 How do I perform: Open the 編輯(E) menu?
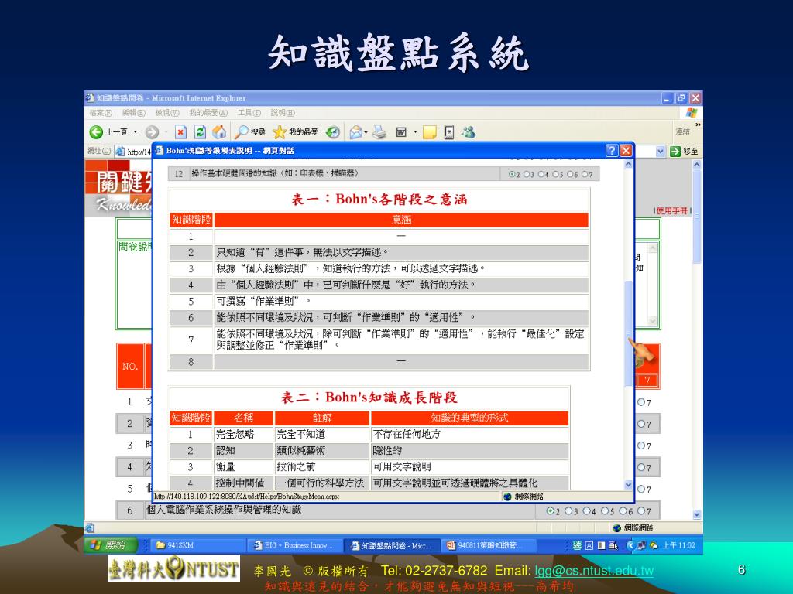(133, 113)
